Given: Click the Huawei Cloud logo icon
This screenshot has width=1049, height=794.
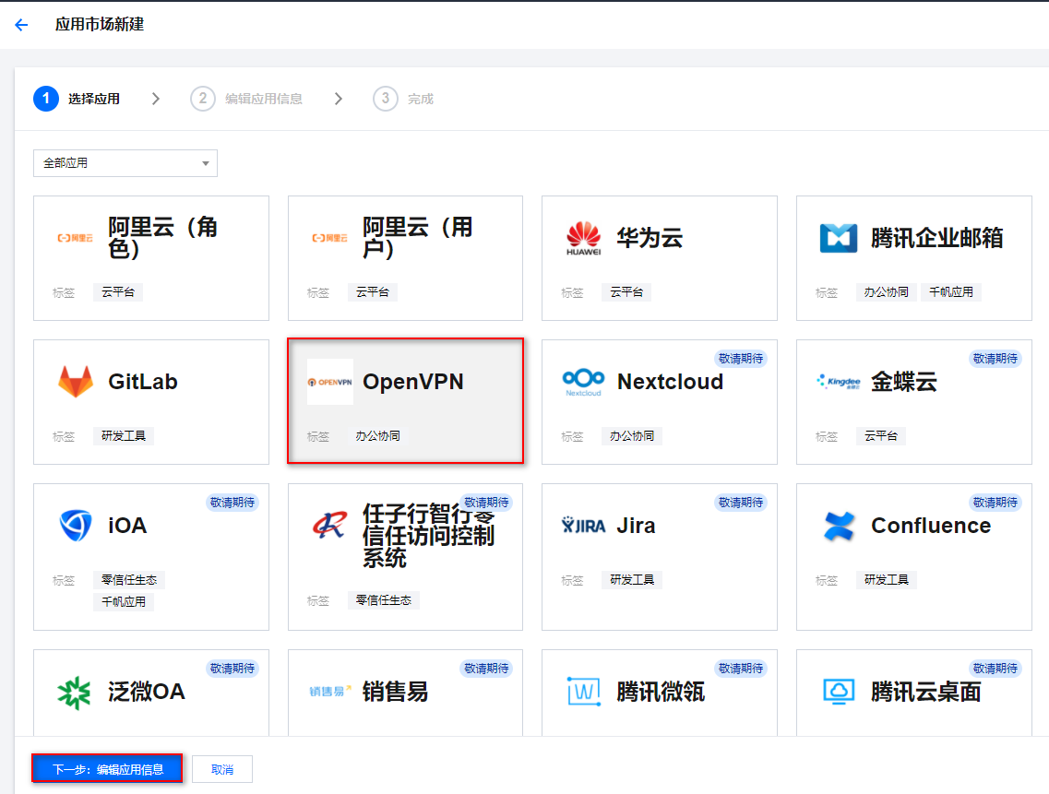Looking at the screenshot, I should pos(584,238).
